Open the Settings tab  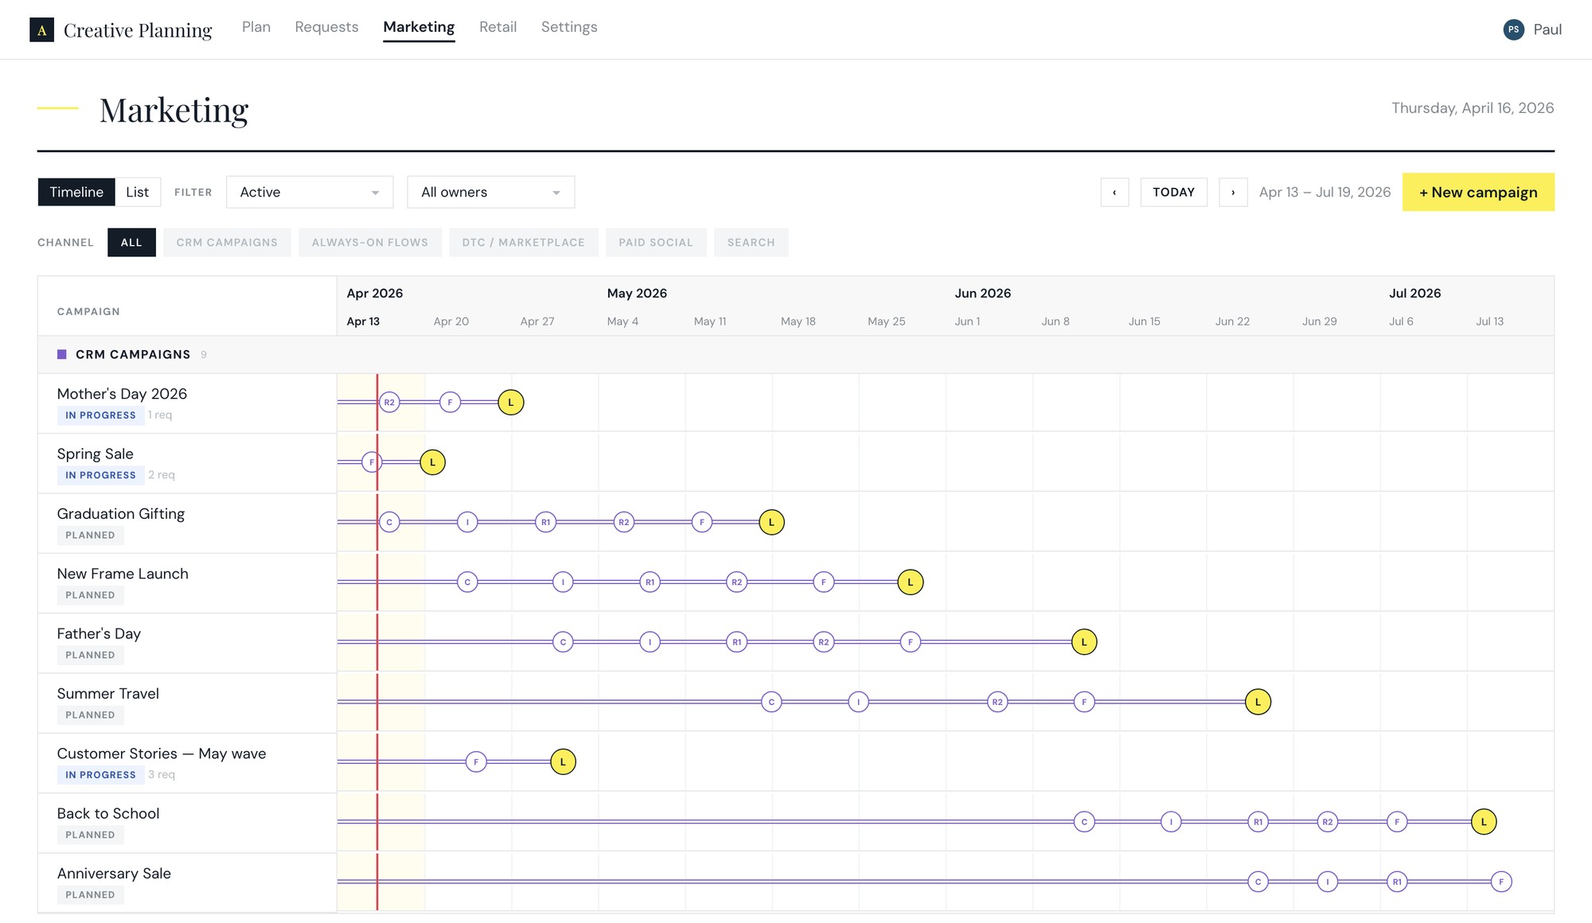(x=569, y=27)
